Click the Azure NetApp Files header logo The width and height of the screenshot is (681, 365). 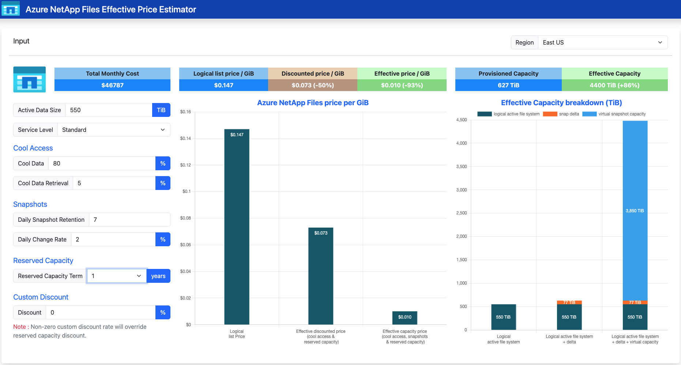(x=11, y=9)
